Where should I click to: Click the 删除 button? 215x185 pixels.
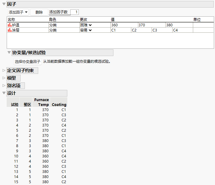tap(39, 12)
